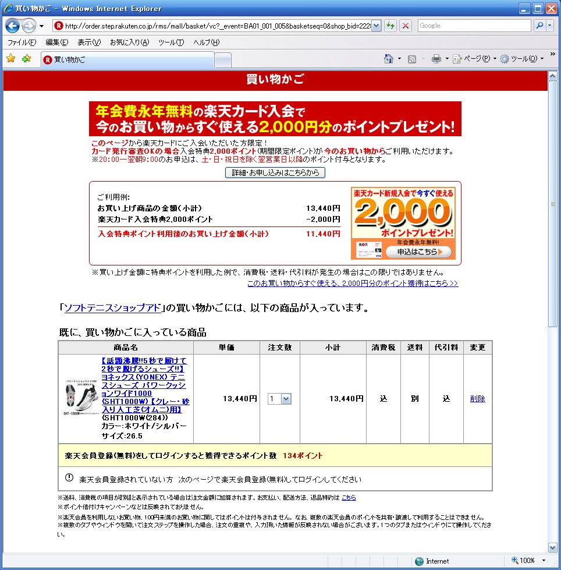Image resolution: width=561 pixels, height=570 pixels.
Task: Click the magnifier search icon
Action: [x=539, y=26]
